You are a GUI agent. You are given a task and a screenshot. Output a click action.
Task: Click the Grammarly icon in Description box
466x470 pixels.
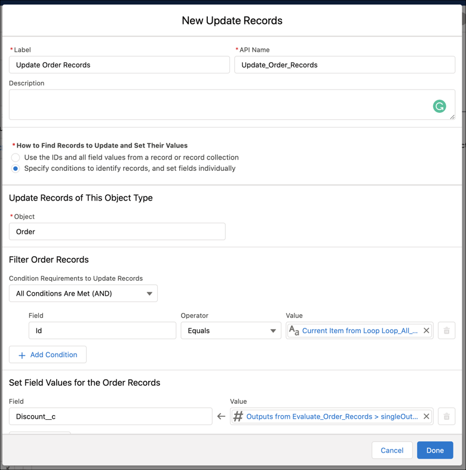tap(439, 106)
